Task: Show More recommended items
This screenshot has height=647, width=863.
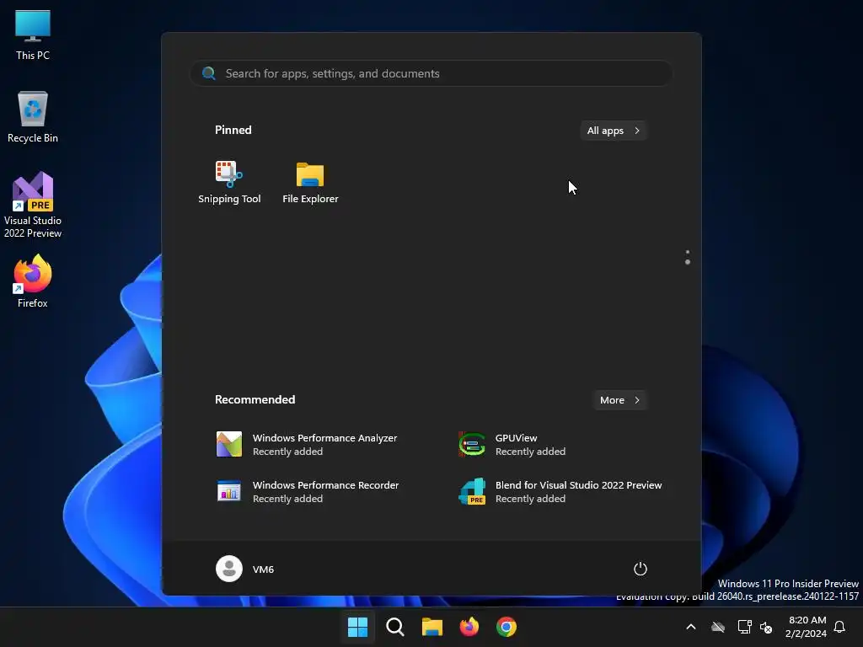Action: click(x=619, y=400)
